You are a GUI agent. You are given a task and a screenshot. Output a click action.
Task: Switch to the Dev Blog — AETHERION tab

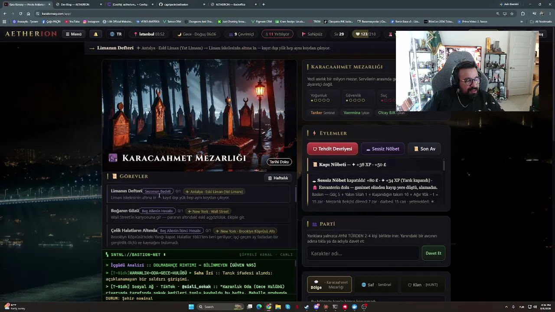pyautogui.click(x=78, y=4)
